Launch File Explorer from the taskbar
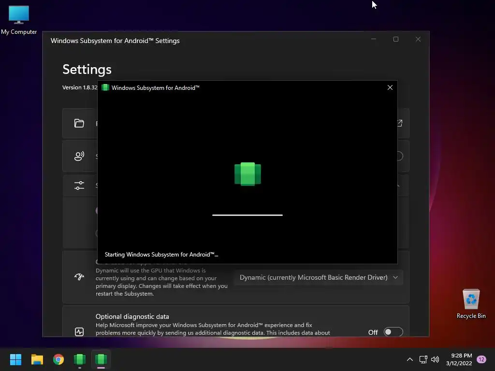This screenshot has height=371, width=495. point(37,359)
